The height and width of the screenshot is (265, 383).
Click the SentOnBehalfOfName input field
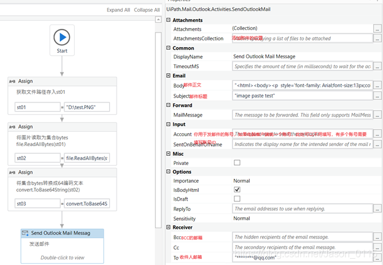pyautogui.click(x=303, y=144)
